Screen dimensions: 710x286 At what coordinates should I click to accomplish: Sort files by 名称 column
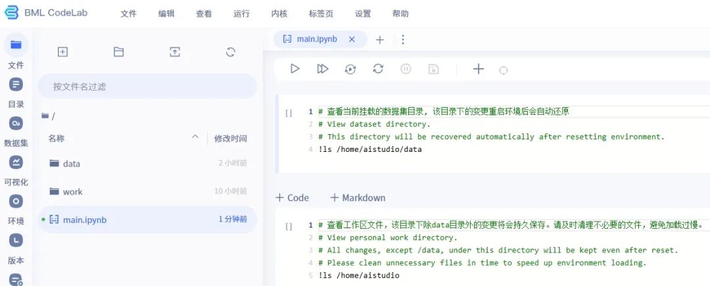[x=57, y=139]
